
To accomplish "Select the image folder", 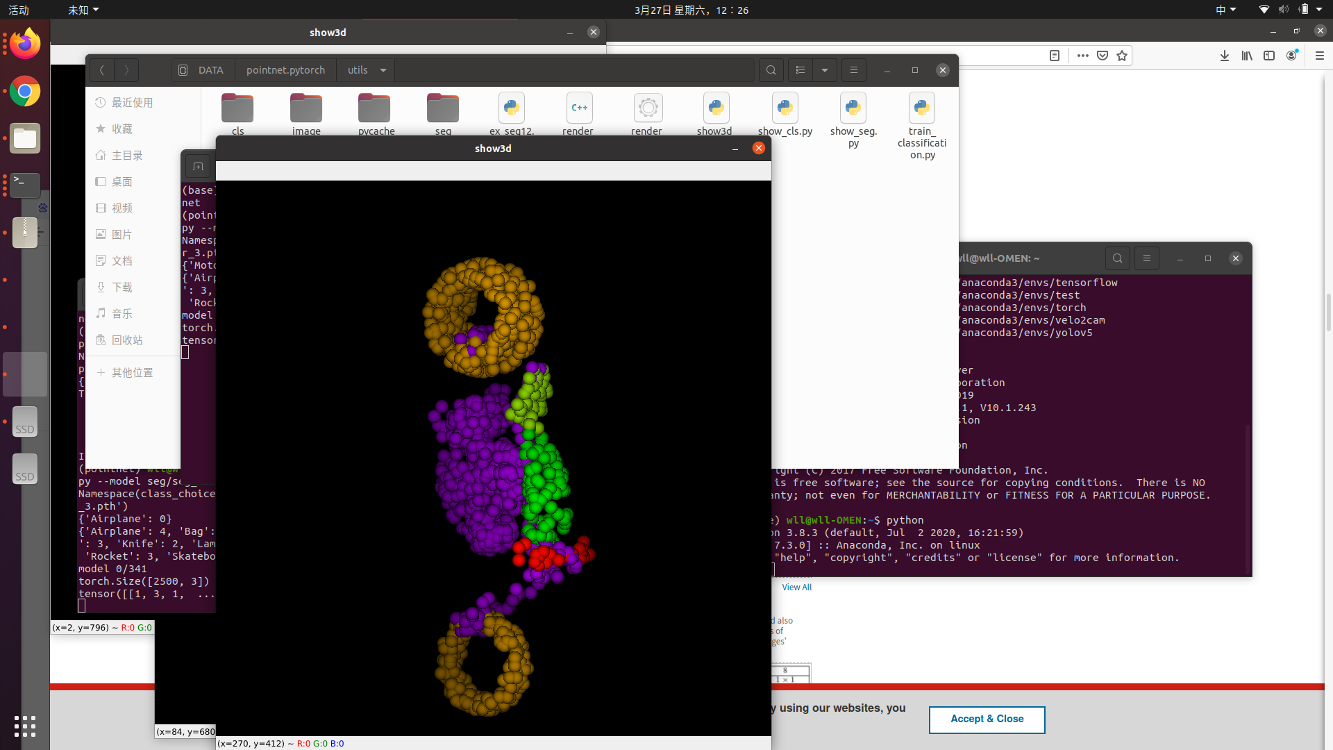I will click(x=306, y=113).
